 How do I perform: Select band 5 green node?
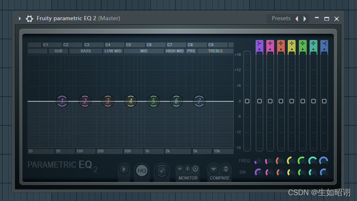coord(153,101)
